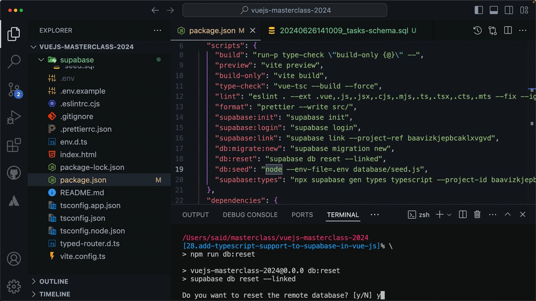Open the tsconfig.app.json file

tap(99, 205)
